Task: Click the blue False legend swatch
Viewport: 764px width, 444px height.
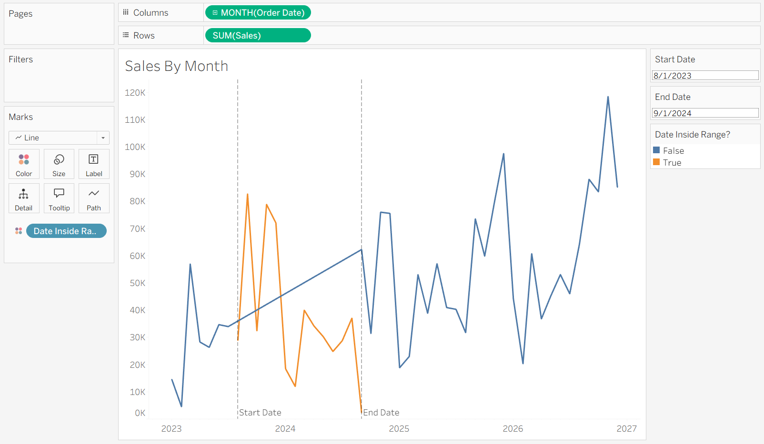Action: (x=656, y=150)
